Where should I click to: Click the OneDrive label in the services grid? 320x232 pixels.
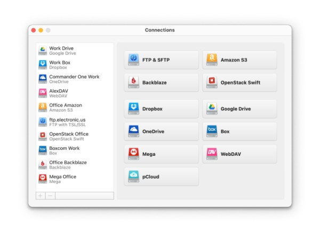click(x=153, y=132)
